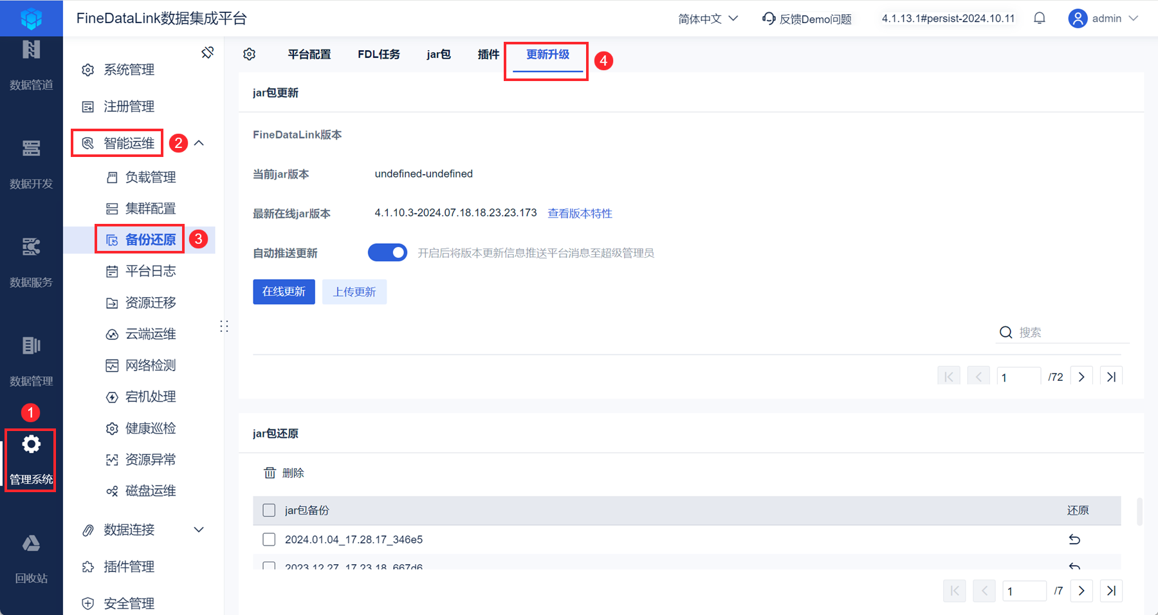Viewport: 1158px width, 615px height.
Task: Open 插件管理 in the sidebar
Action: tap(129, 567)
